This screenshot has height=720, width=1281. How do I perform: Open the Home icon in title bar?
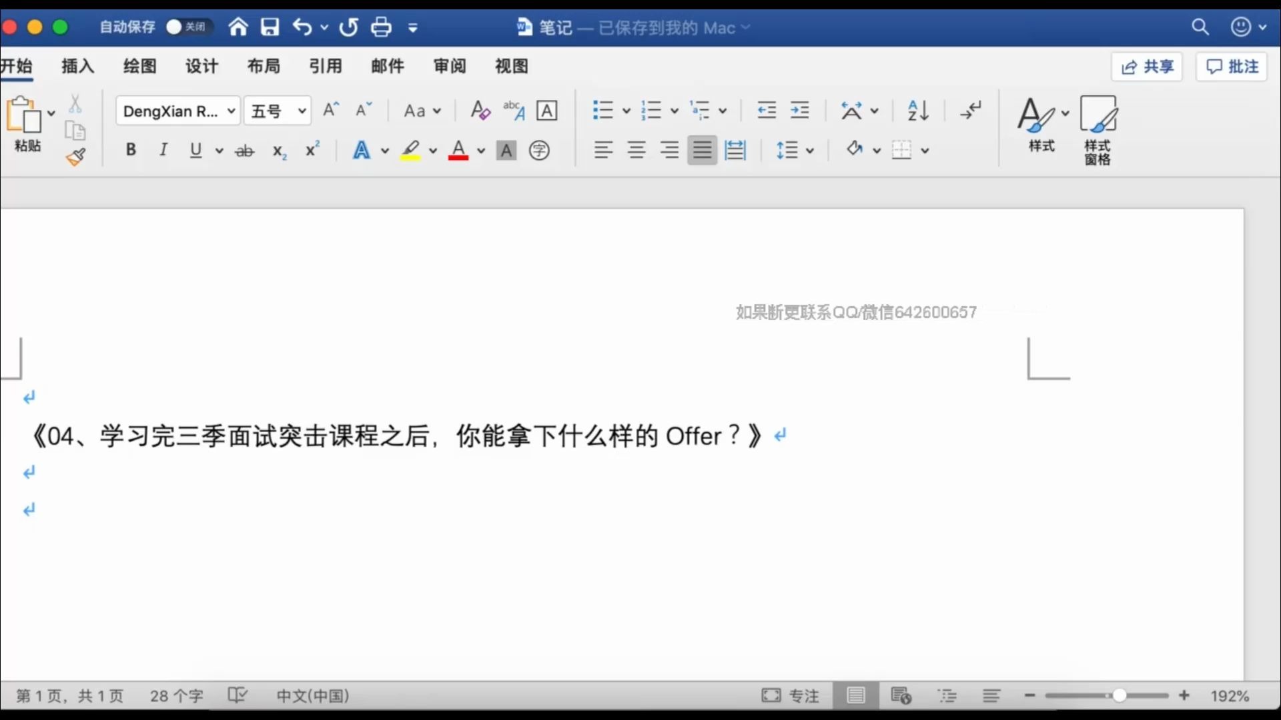[x=238, y=27]
